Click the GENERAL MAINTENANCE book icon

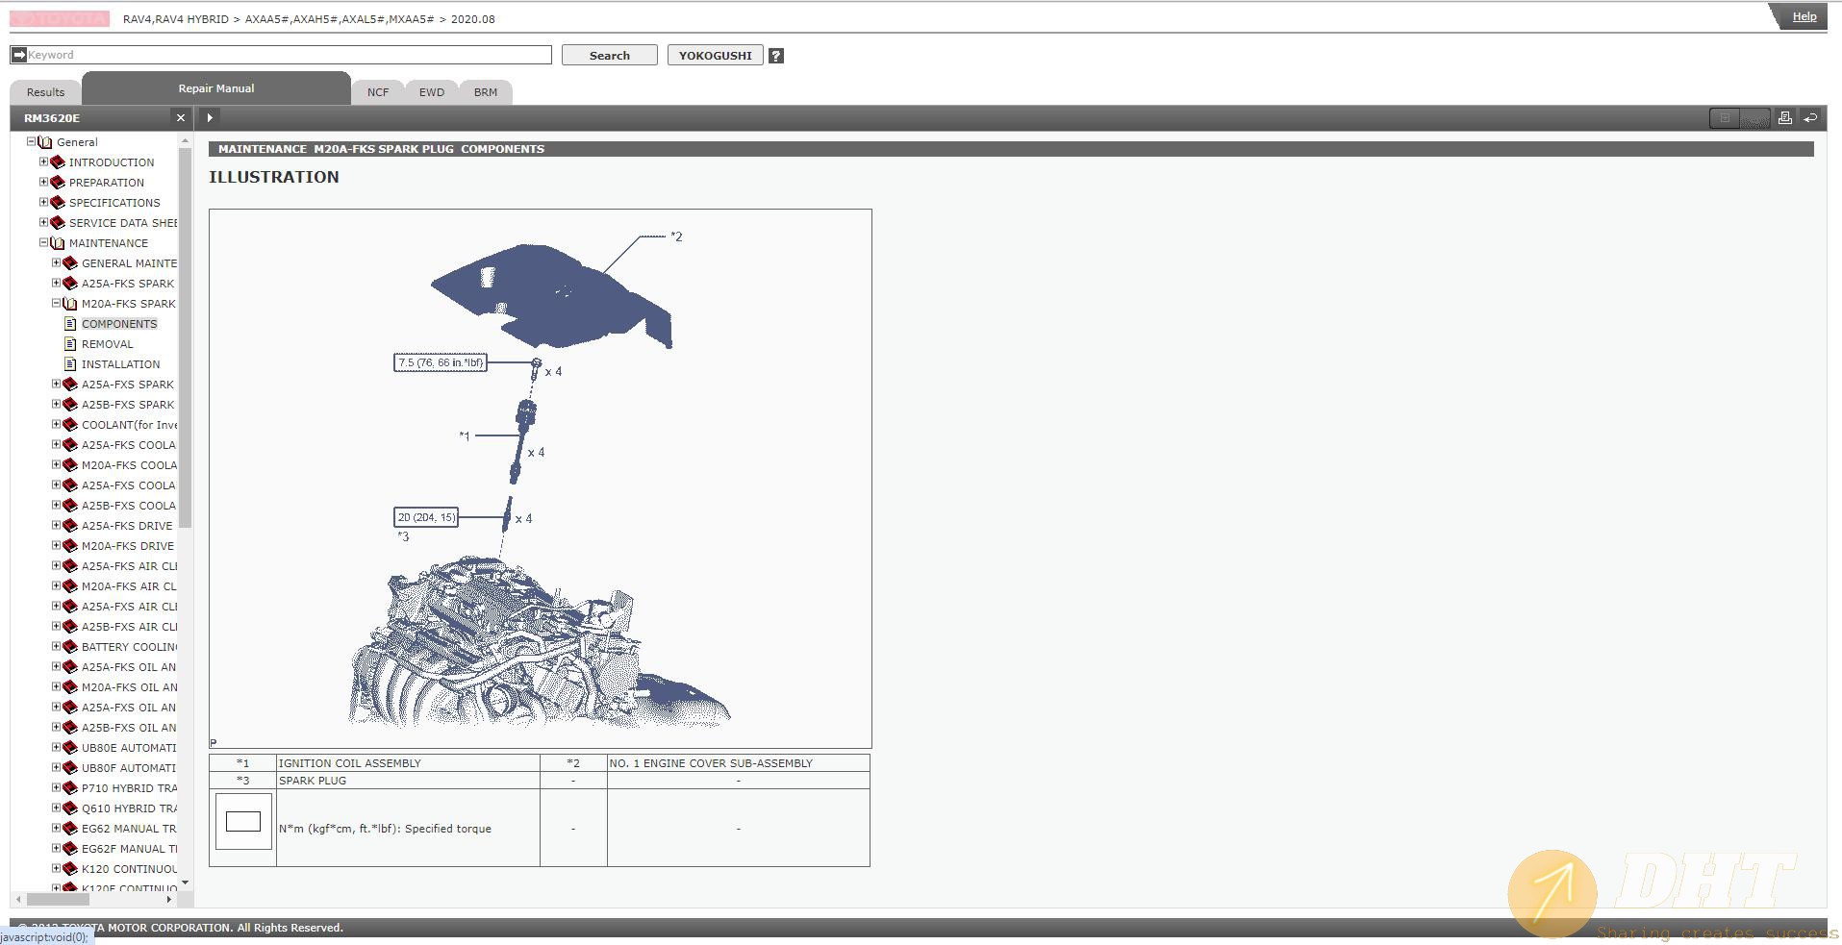coord(69,263)
